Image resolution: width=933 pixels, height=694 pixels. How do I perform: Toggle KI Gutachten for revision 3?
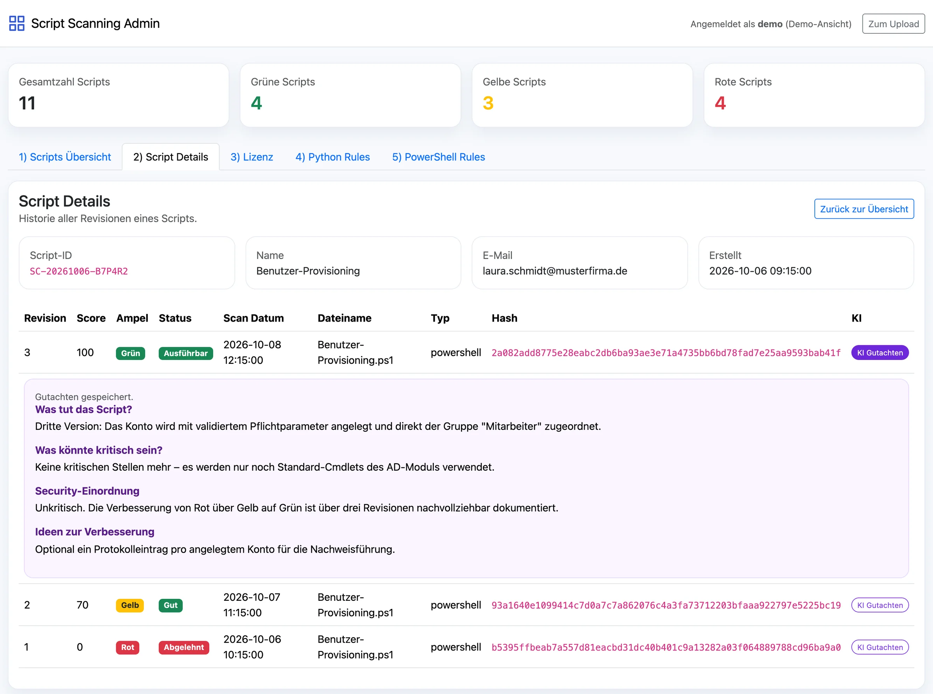point(880,353)
